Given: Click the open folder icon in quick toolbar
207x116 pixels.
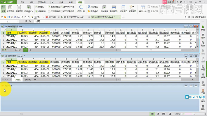Looking at the screenshot, I should (x=5, y=17).
